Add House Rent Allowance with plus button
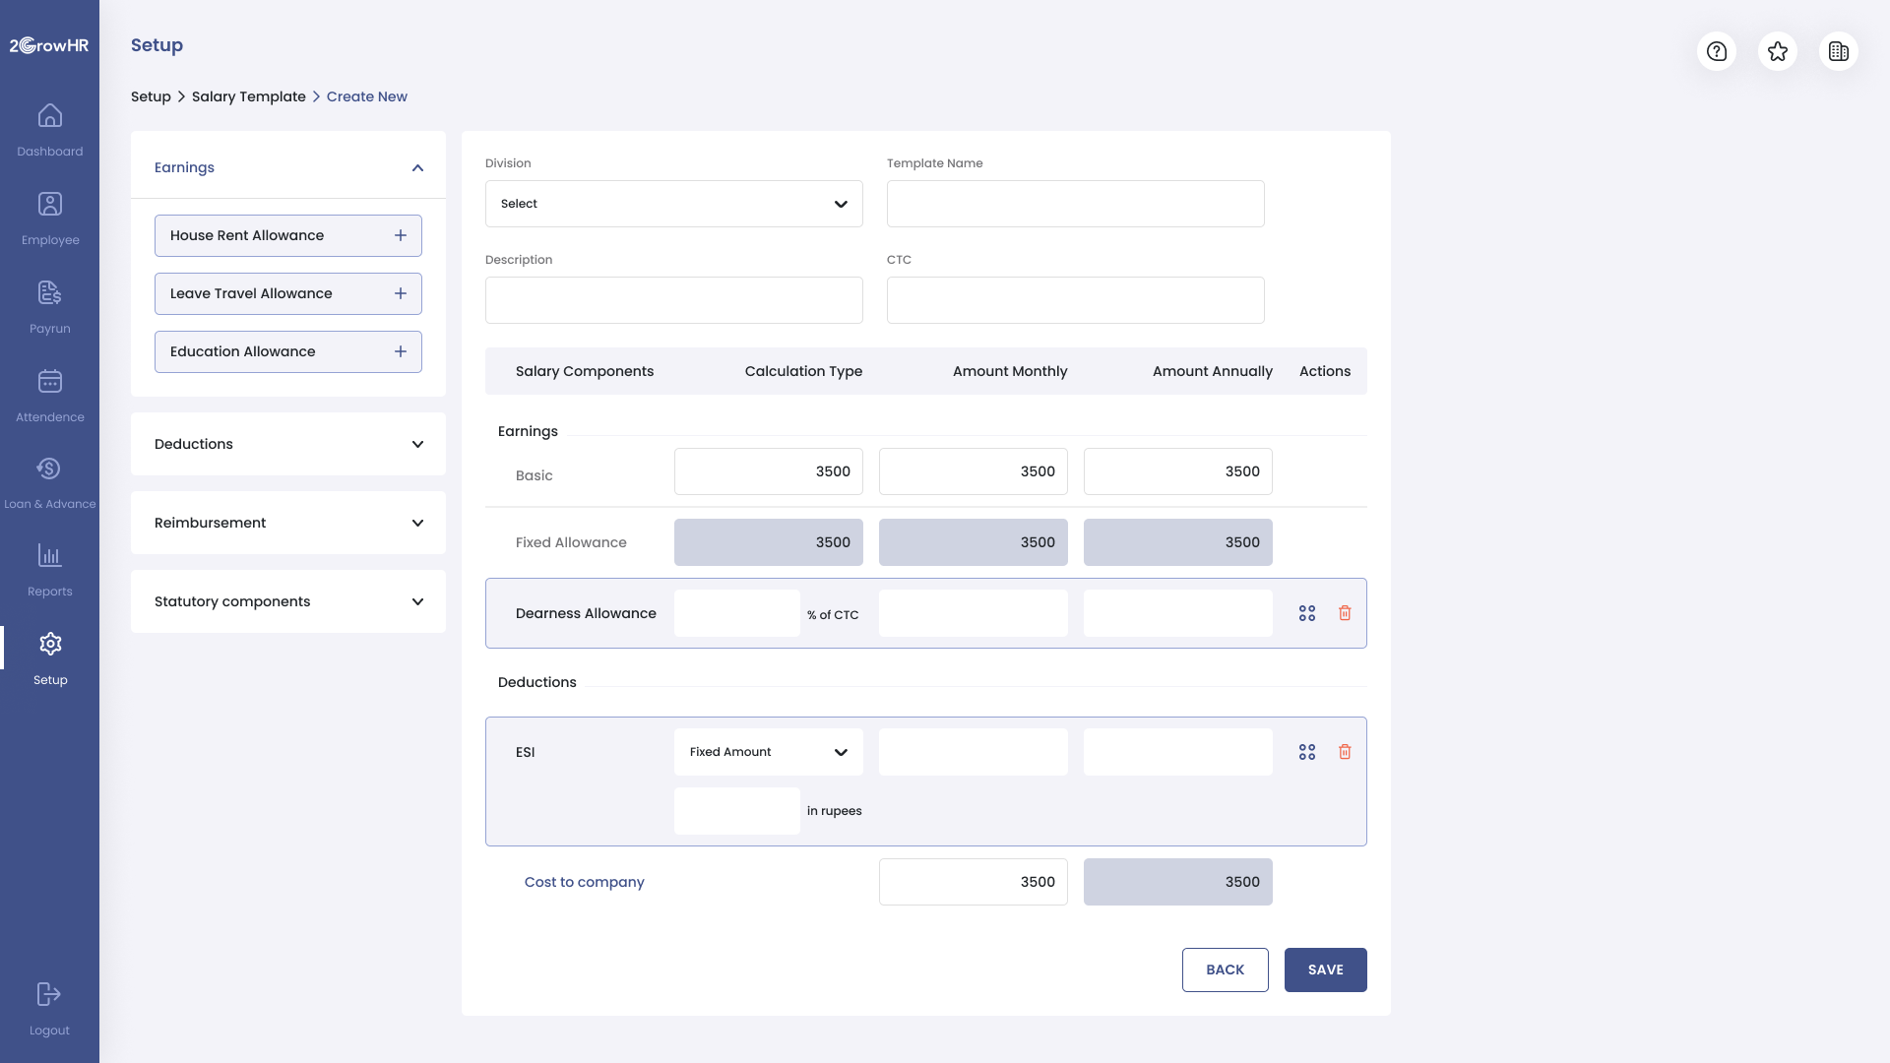 pos(400,235)
